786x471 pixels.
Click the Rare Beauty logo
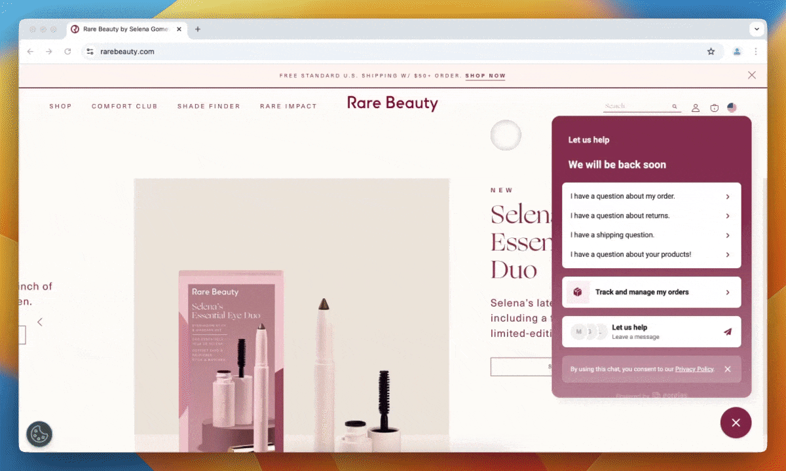coord(392,103)
